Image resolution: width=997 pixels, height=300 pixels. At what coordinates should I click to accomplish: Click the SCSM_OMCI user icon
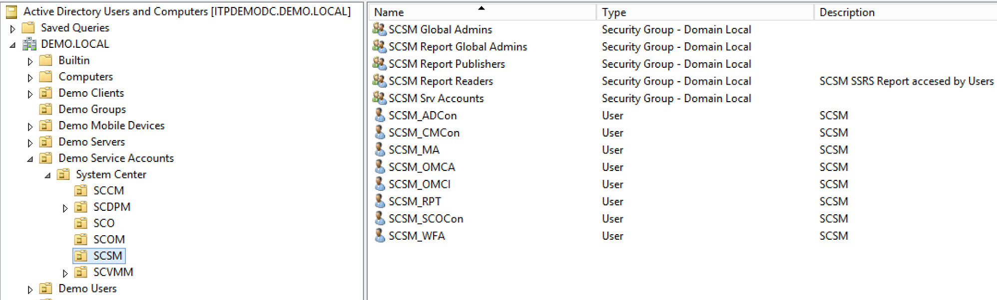[x=380, y=184]
